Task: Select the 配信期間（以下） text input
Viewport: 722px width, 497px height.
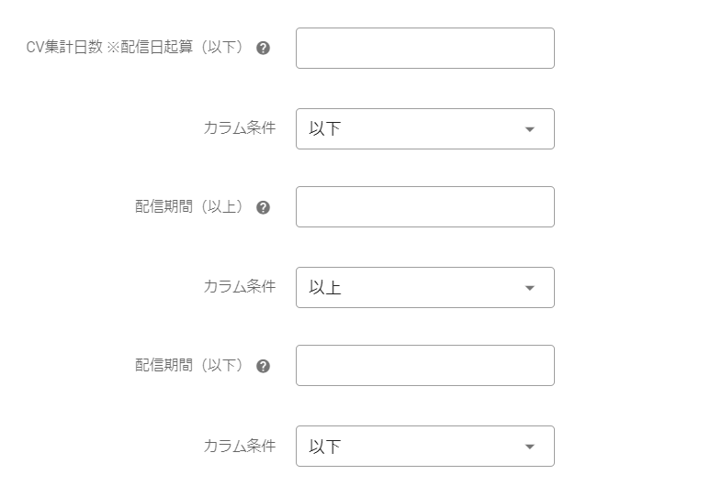Action: click(424, 366)
